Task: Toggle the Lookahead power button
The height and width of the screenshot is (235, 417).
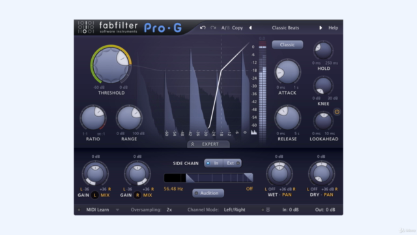Action: [337, 112]
